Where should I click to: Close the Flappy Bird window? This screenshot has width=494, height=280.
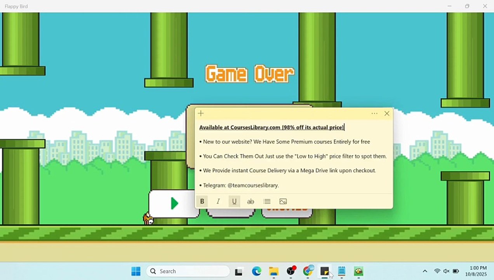[x=485, y=6]
